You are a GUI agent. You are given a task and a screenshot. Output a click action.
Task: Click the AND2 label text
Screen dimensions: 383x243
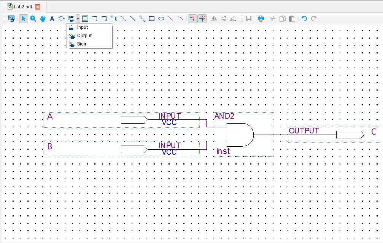tap(224, 116)
